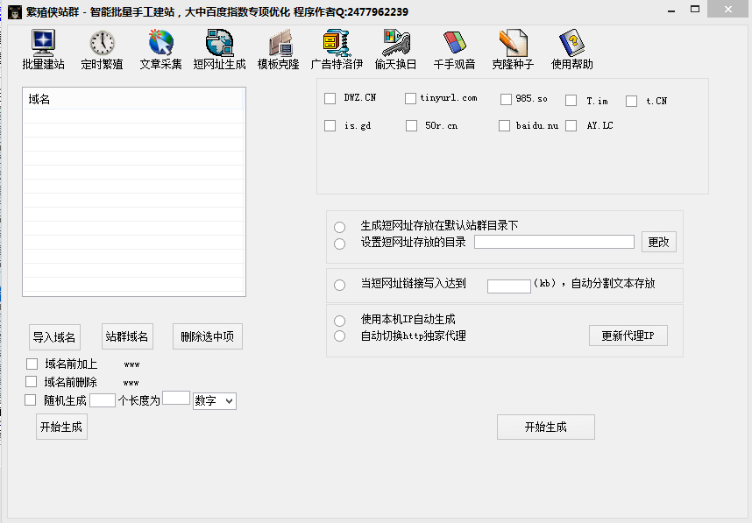
Task: Open the 模板克隆 template clone tool
Action: point(278,49)
